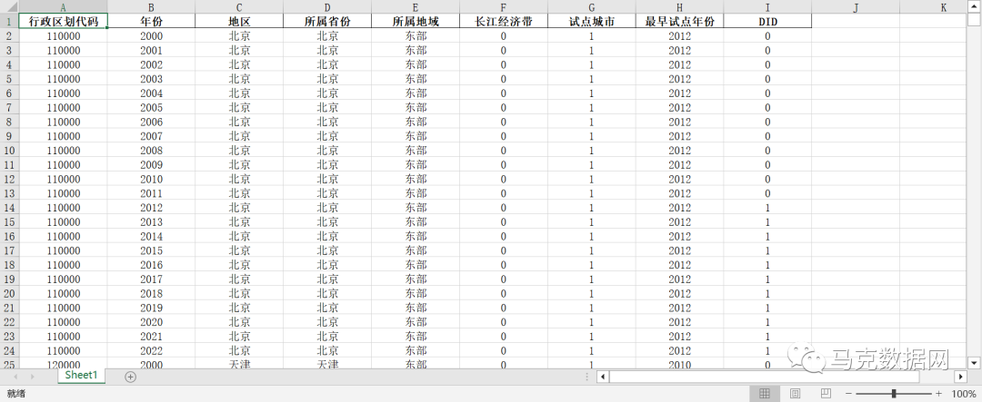Image resolution: width=982 pixels, height=402 pixels.
Task: Select the Sheet1 tab
Action: pyautogui.click(x=82, y=375)
